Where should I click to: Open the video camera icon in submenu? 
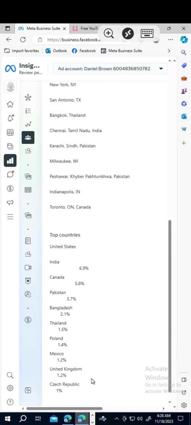pyautogui.click(x=28, y=267)
